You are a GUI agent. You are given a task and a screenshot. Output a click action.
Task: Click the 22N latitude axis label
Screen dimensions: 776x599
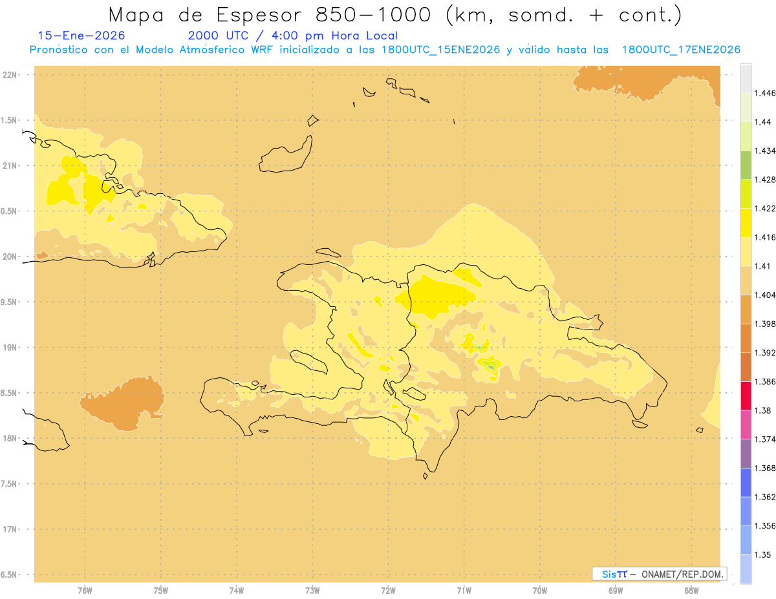click(10, 75)
